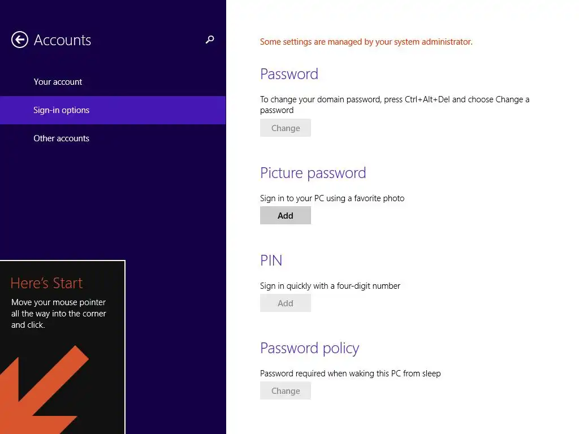Click Change under the Password heading
The width and height of the screenshot is (579, 434).
pyautogui.click(x=286, y=128)
